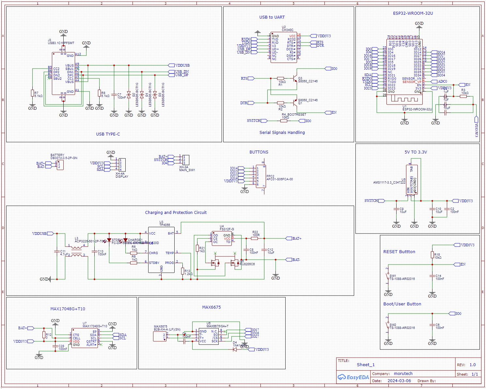Click the "Sheet_1" title field
The image size is (486, 389).
point(366,365)
